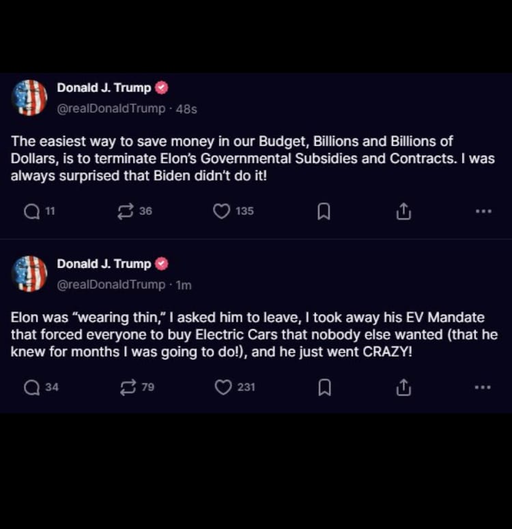Open more options on the Budget post
Screen dimensions: 512x529
pyautogui.click(x=483, y=211)
